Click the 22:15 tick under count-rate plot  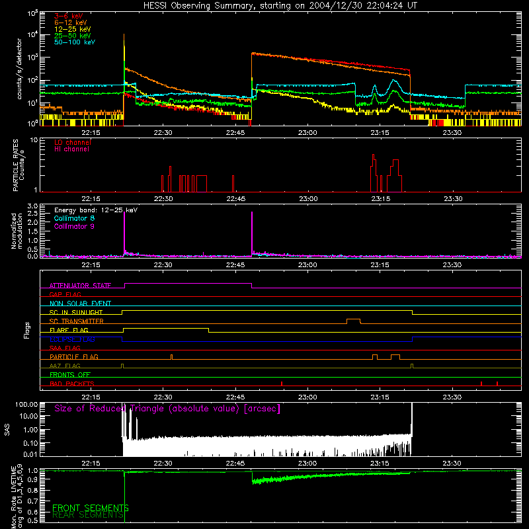(91, 133)
